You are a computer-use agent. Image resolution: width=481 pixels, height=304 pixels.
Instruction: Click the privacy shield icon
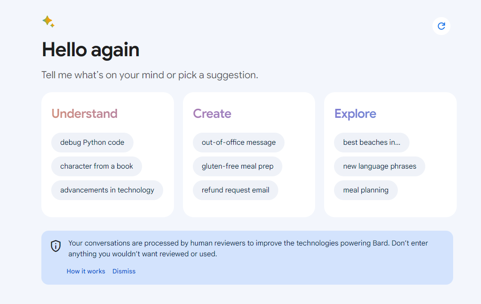tap(56, 246)
